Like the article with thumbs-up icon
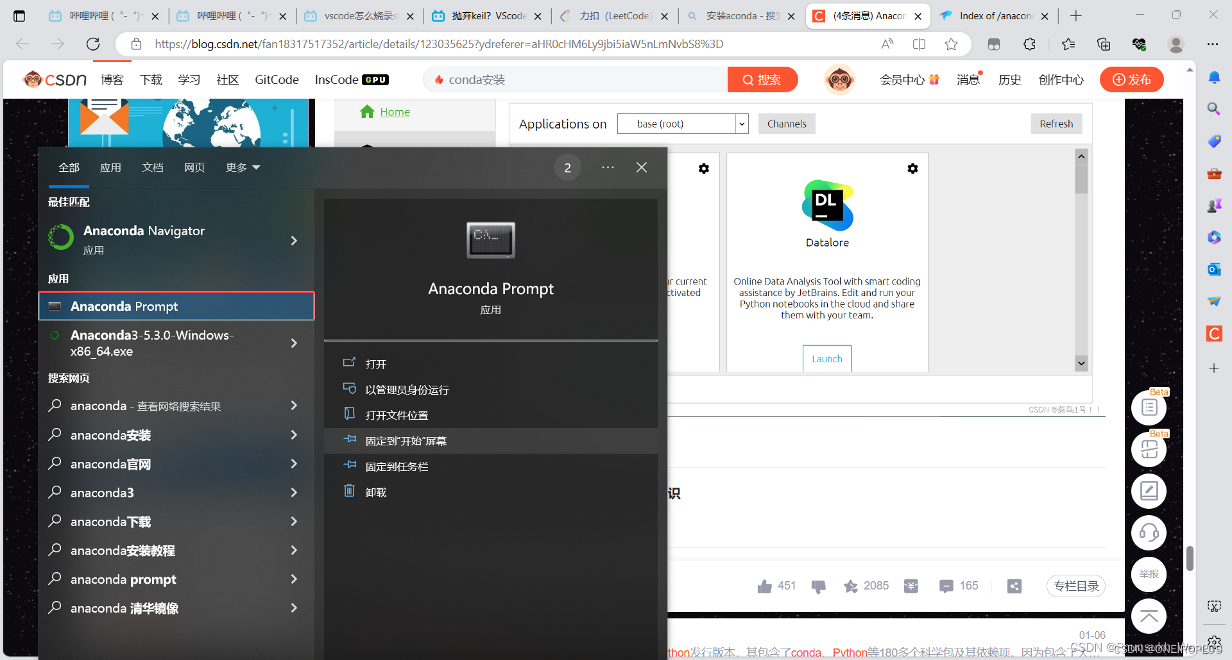The image size is (1232, 660). (764, 586)
